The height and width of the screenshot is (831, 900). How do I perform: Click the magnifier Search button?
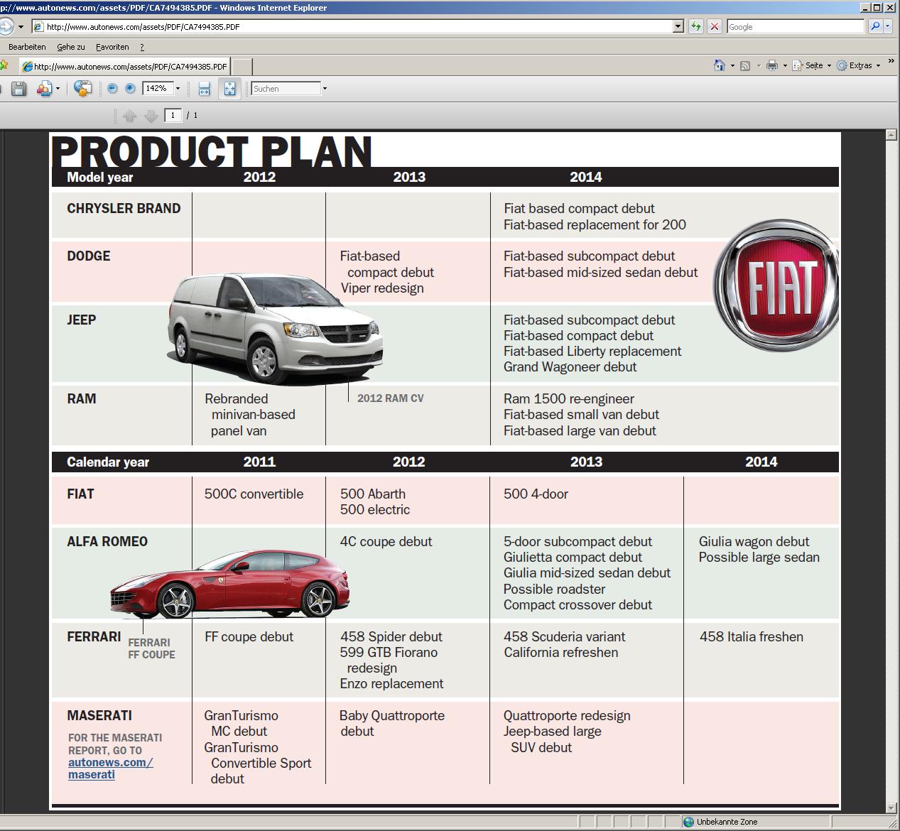coord(875,27)
